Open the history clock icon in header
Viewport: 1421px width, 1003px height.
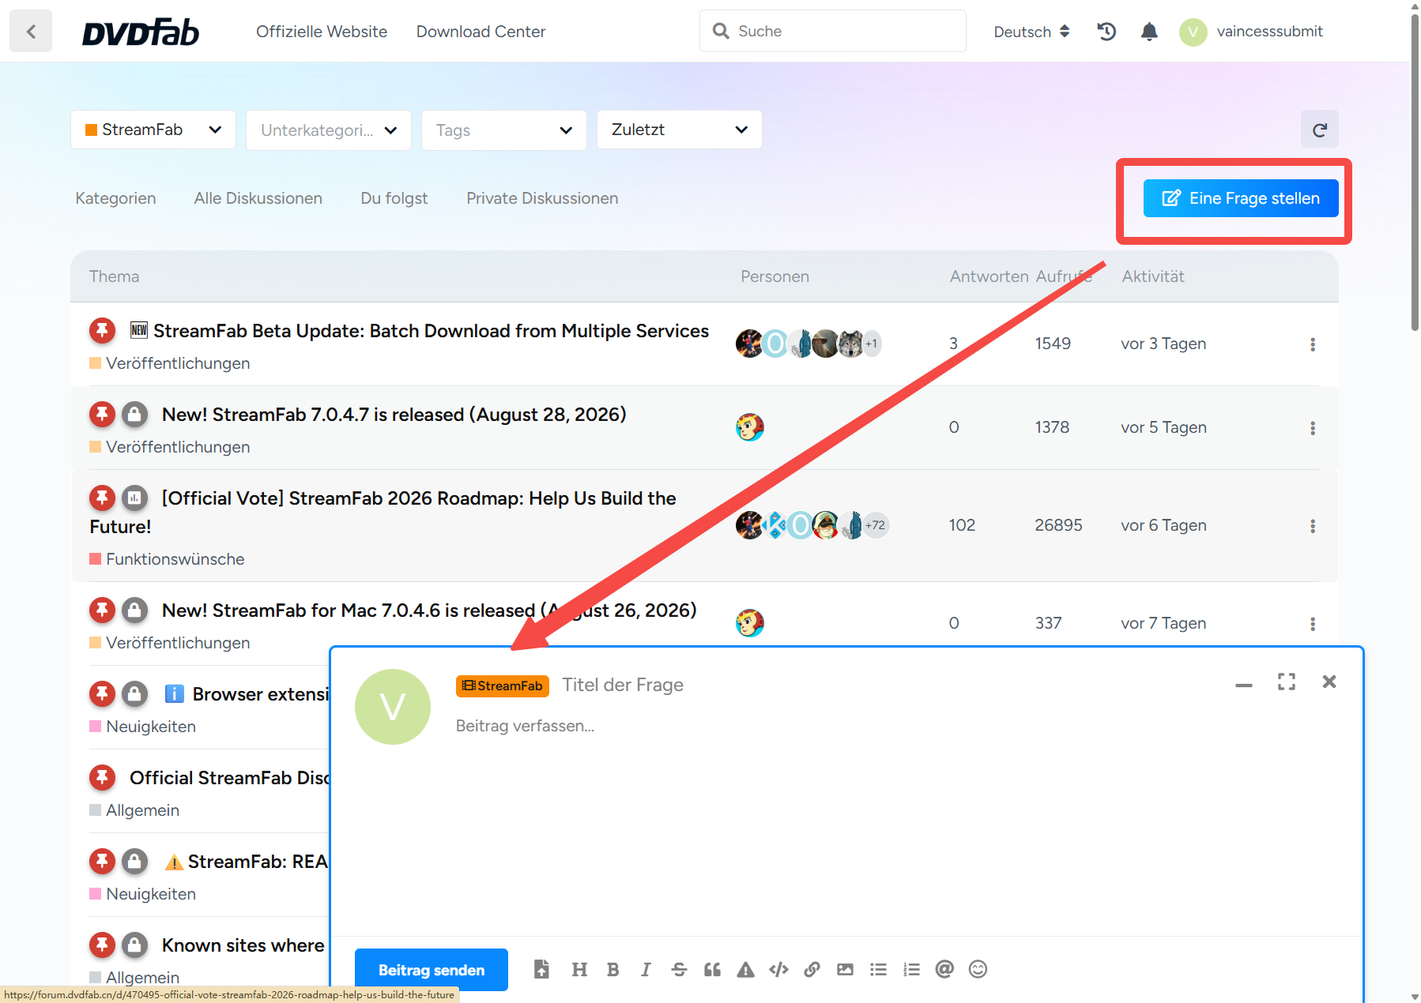pyautogui.click(x=1106, y=32)
